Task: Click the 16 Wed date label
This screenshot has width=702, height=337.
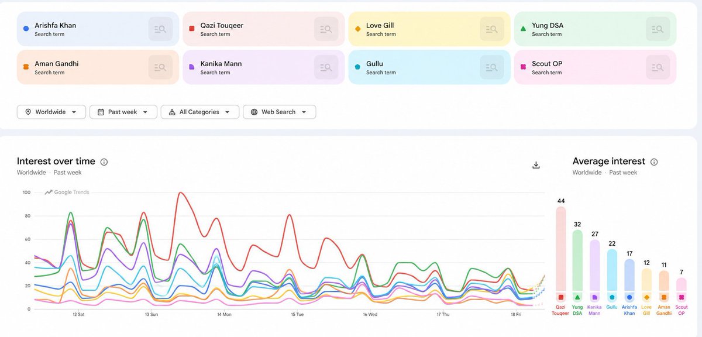Action: 370,314
